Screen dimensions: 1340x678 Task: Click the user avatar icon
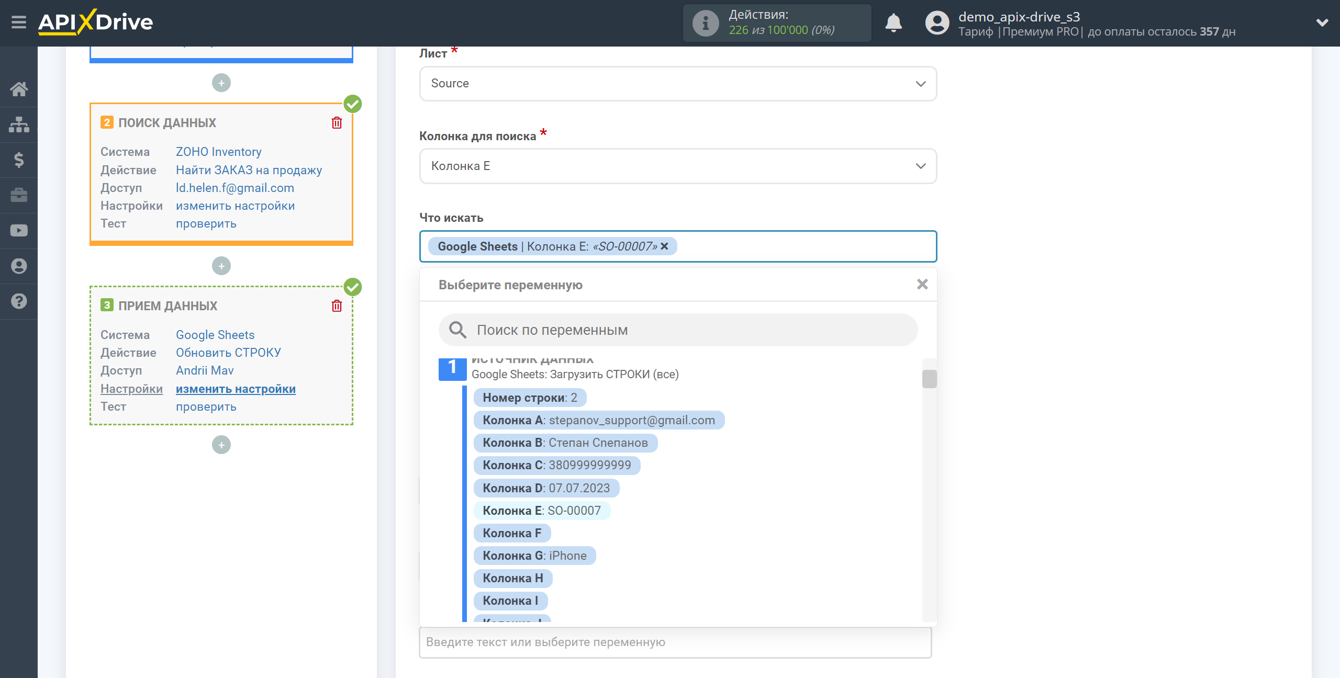937,23
